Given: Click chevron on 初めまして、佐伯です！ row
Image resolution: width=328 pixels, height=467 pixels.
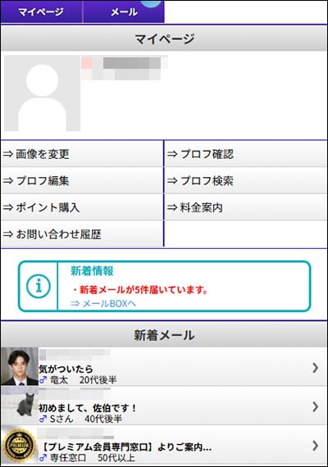Looking at the screenshot, I should point(315,407).
